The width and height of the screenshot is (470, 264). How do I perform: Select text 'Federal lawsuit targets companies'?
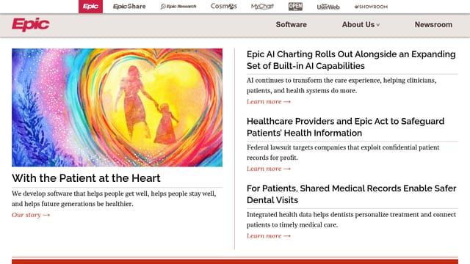(x=295, y=147)
